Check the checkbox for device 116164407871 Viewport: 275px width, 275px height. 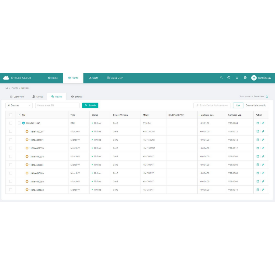pyautogui.click(x=11, y=140)
